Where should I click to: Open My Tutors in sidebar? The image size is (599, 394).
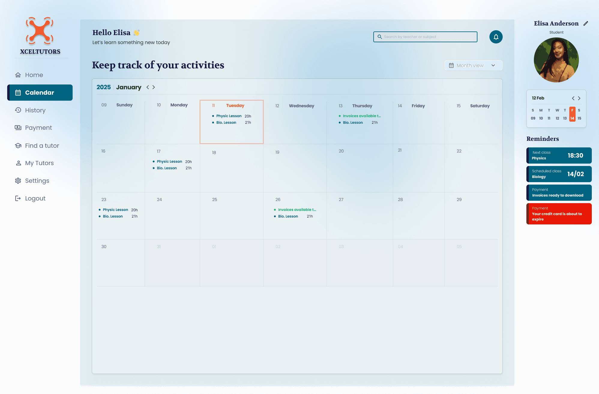39,163
